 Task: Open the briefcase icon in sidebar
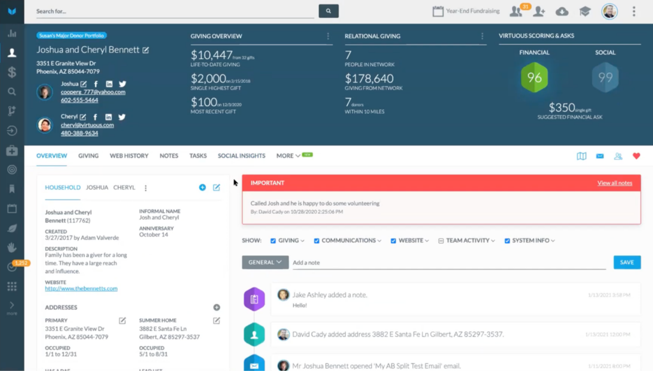12,150
